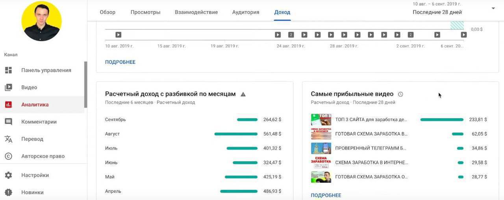The height and width of the screenshot is (200, 504).
Task: Click clock icon beside Самые прибыльные видео
Action: pos(400,94)
